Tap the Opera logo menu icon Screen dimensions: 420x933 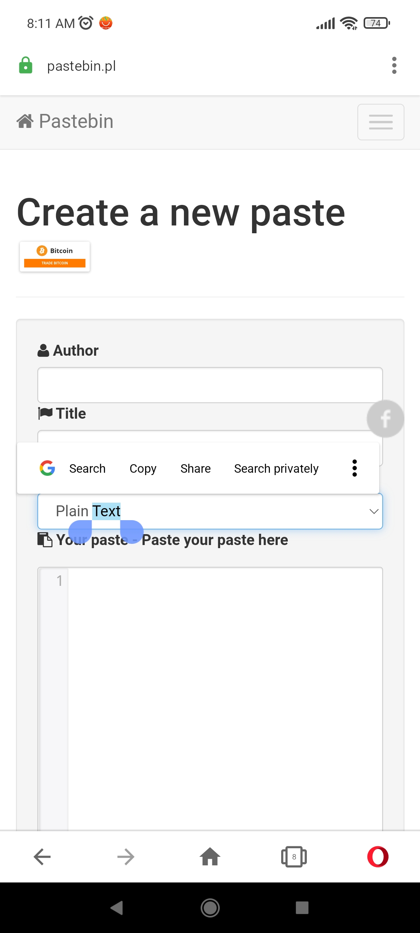[x=378, y=856]
